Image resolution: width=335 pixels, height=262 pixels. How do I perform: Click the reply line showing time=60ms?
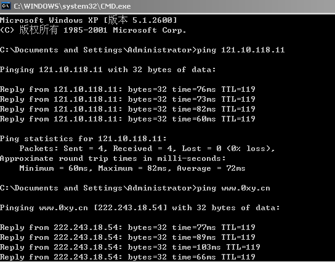(127, 119)
